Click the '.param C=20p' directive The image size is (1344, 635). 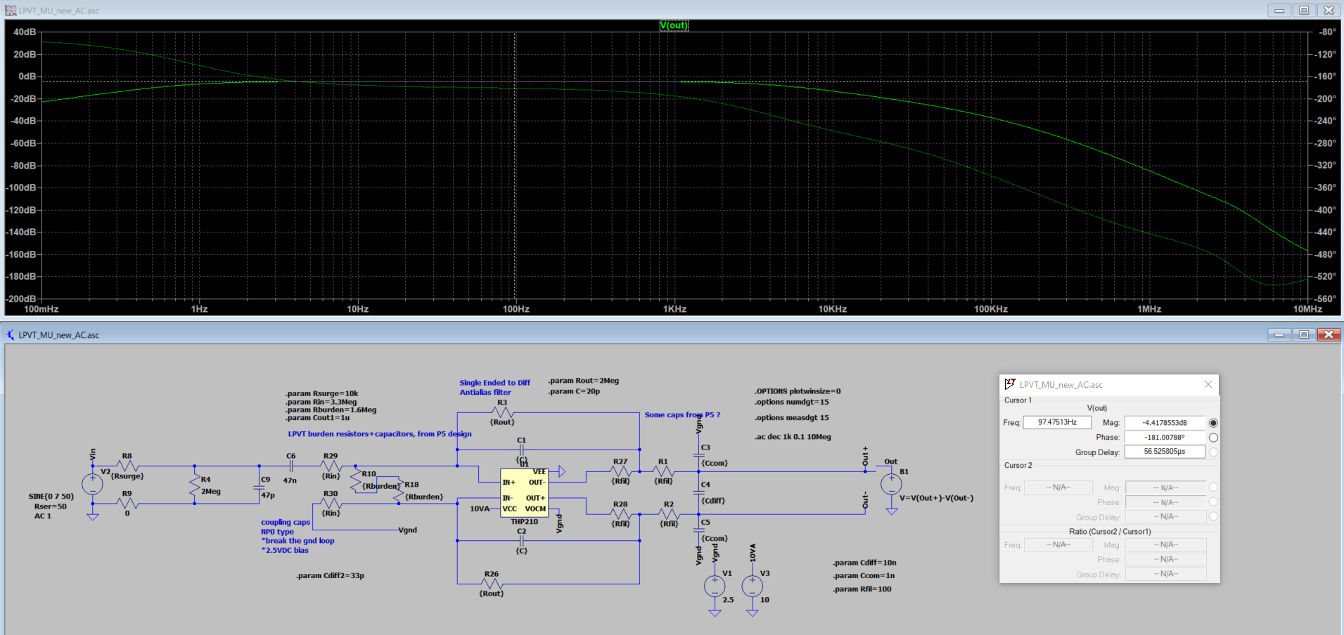coord(574,391)
